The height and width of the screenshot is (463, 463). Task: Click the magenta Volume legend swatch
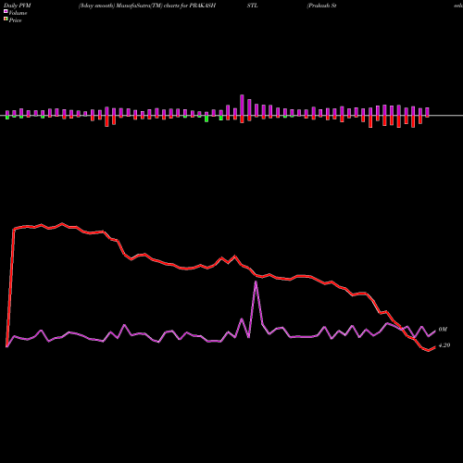point(6,12)
